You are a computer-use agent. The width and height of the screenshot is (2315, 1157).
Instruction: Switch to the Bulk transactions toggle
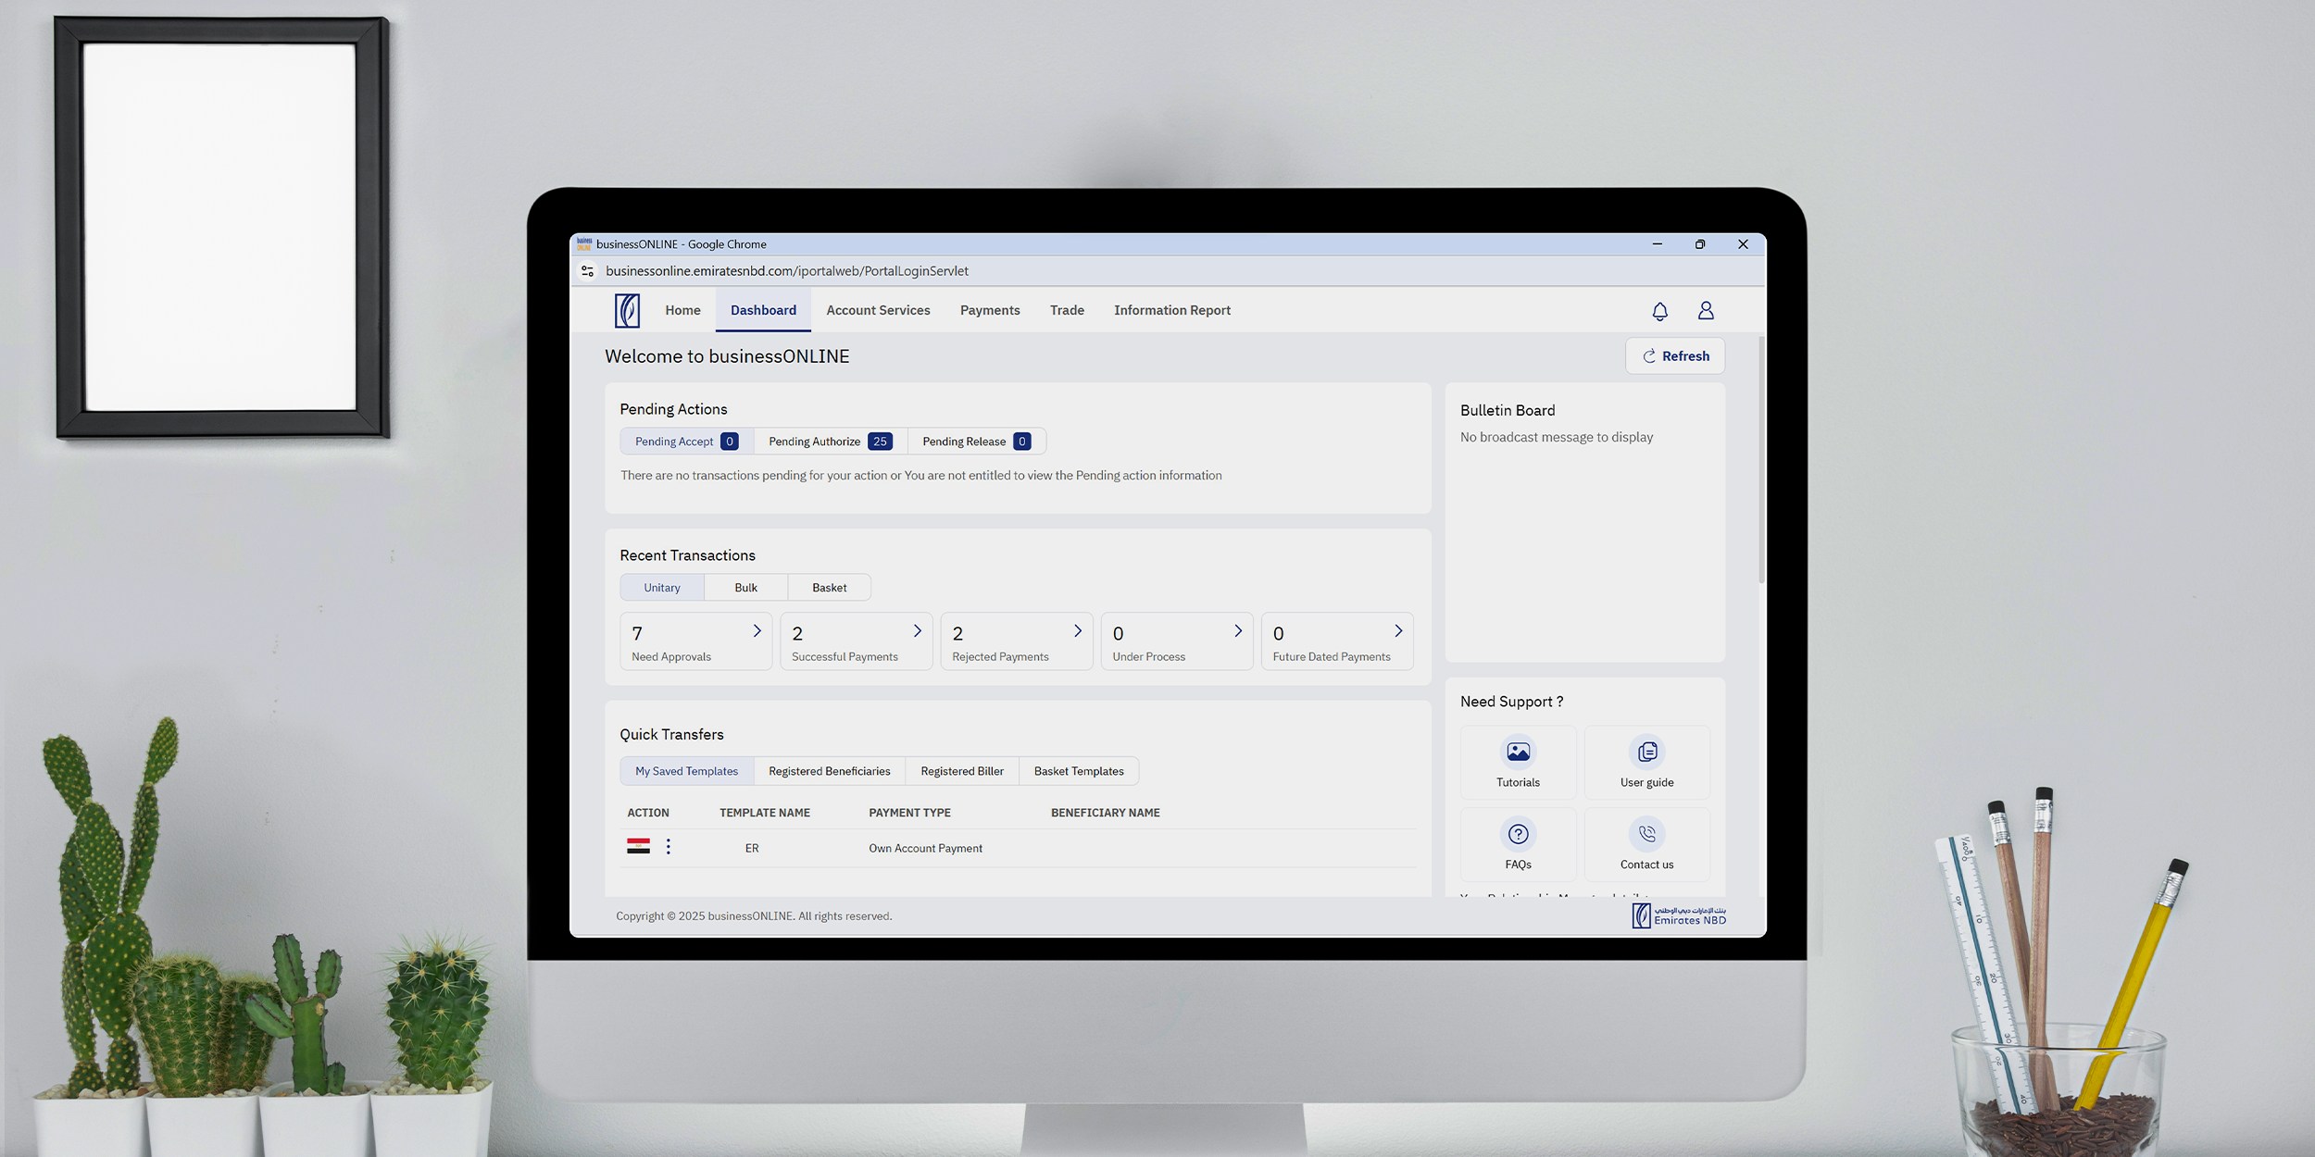coord(745,588)
